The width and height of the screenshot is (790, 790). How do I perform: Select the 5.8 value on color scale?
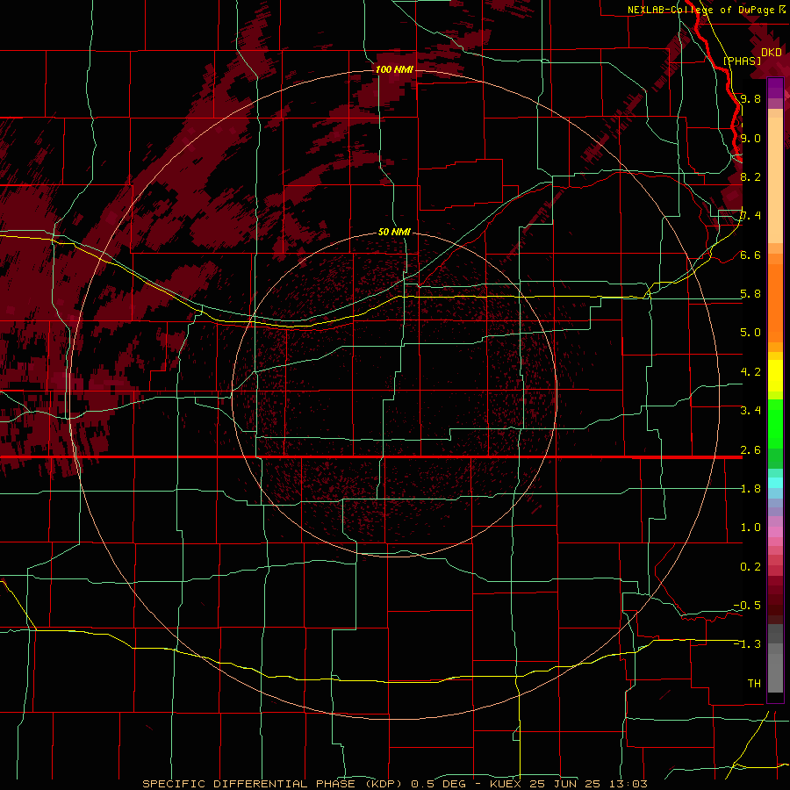click(750, 294)
